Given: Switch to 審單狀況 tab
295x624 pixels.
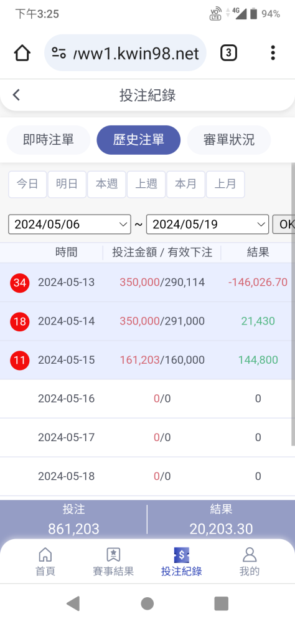Looking at the screenshot, I should (229, 140).
